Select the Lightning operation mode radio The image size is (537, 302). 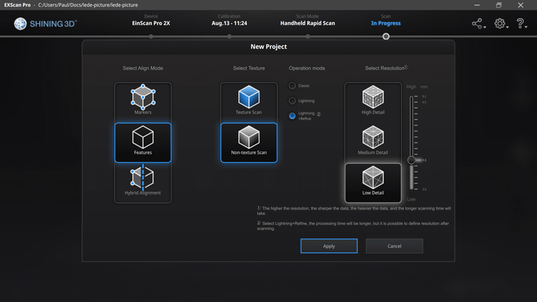(292, 100)
